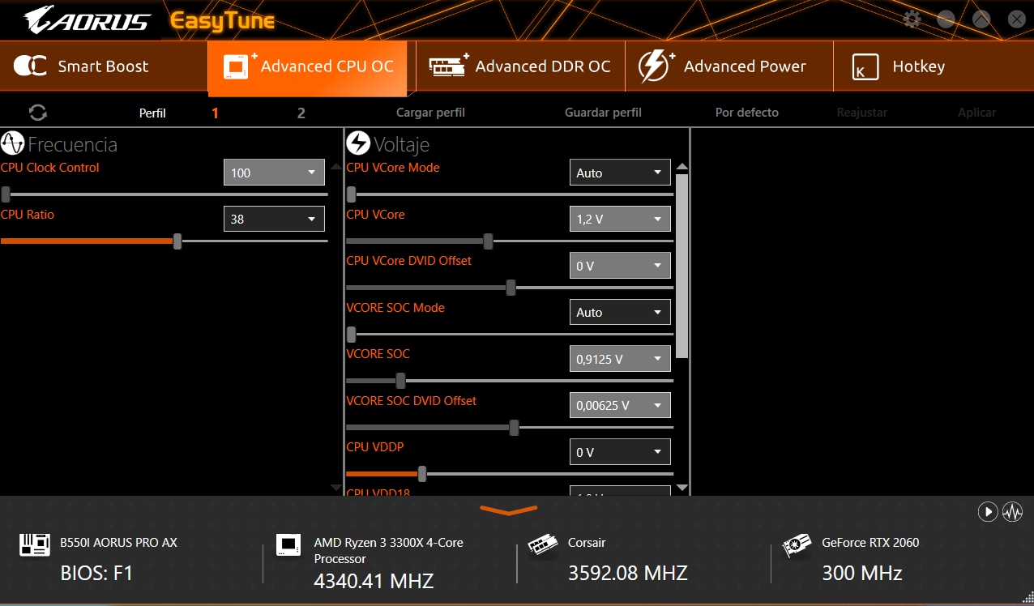This screenshot has height=606, width=1034.
Task: Click the motherboard icon beside B550I AORUS
Action: (35, 544)
